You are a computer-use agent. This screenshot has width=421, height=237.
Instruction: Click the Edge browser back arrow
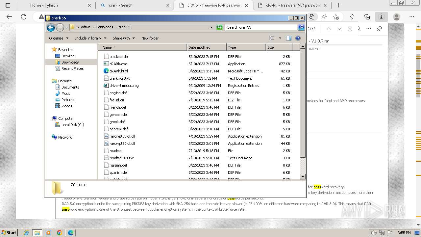coord(9,17)
